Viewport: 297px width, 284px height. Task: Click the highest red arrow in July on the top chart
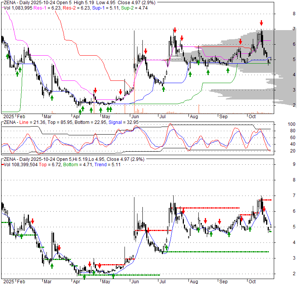(x=175, y=30)
